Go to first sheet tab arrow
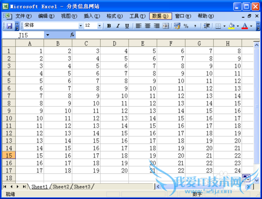Image resolution: width=262 pixels, height=199 pixels. [x=5, y=187]
